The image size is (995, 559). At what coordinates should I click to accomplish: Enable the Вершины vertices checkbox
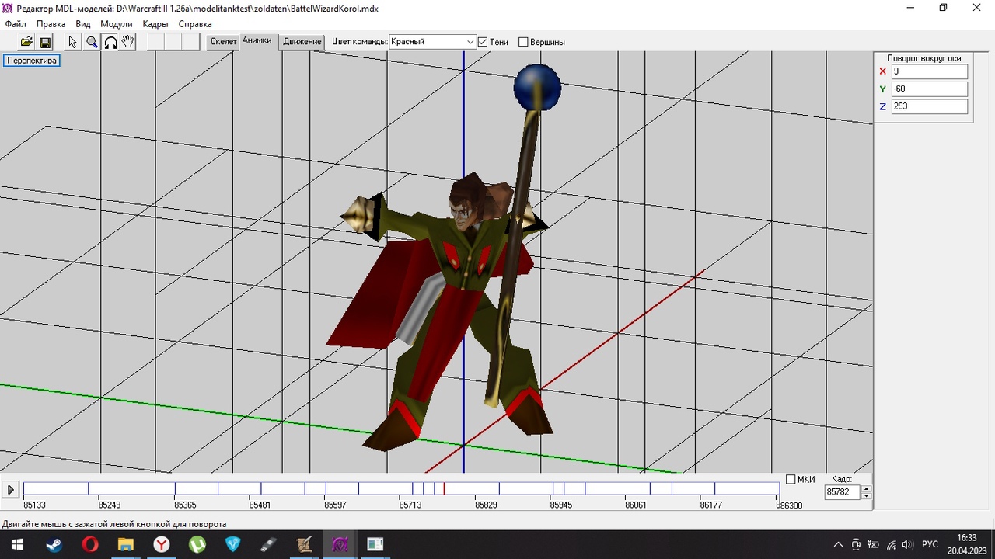coord(523,42)
